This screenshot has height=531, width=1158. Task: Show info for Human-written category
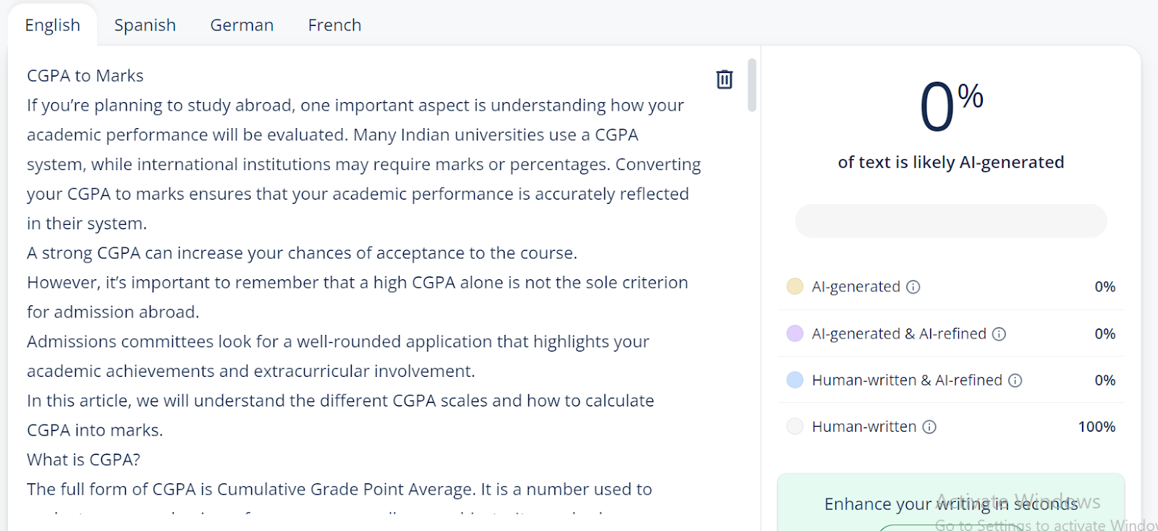point(929,427)
